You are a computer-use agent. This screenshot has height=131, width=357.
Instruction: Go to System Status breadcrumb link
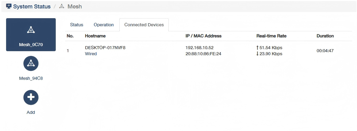pyautogui.click(x=32, y=6)
